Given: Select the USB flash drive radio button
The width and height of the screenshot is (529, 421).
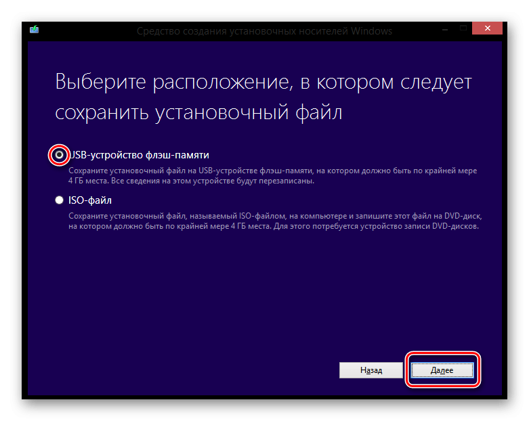Looking at the screenshot, I should [x=60, y=155].
